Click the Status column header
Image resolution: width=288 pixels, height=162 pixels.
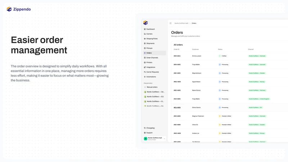tap(220, 49)
